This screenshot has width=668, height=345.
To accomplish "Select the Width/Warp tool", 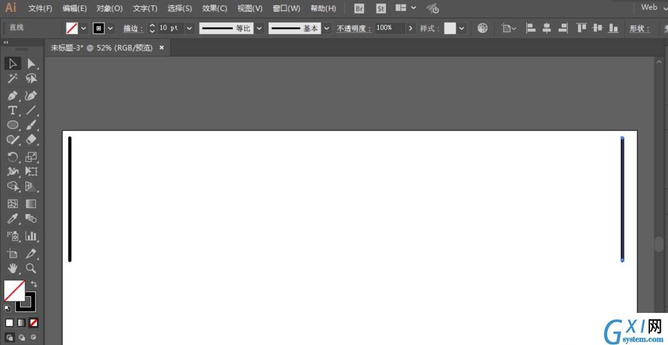I will click(13, 171).
